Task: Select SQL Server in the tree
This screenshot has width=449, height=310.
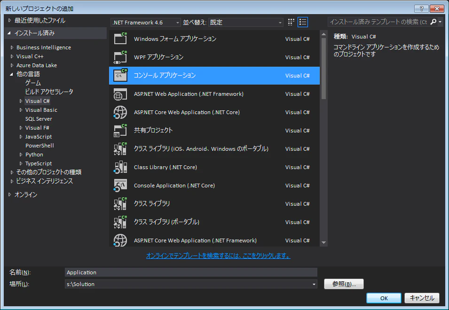Action: tap(39, 119)
